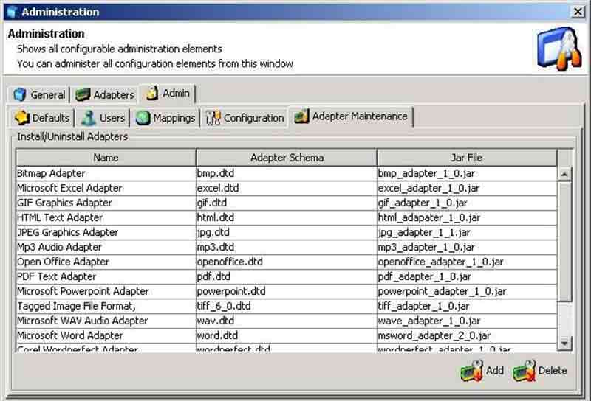Click the mp3_adapter_1_0.jar cell
This screenshot has height=401, width=591.
pyautogui.click(x=467, y=247)
